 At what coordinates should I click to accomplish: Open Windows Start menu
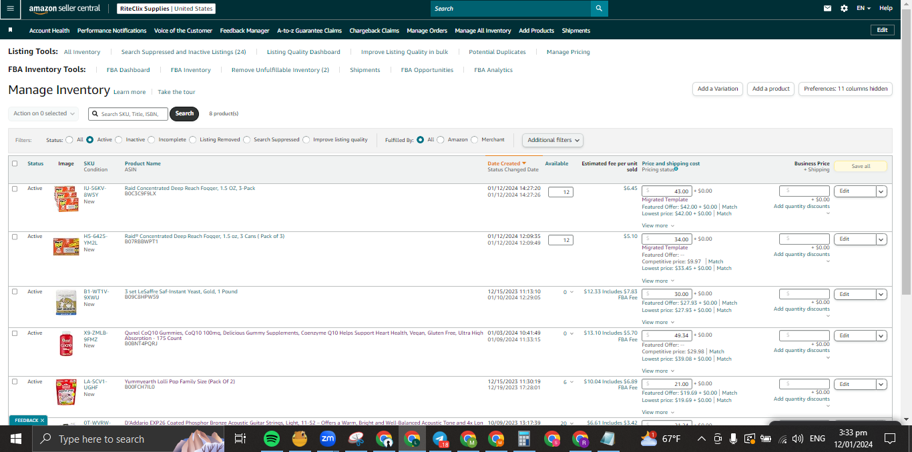click(16, 439)
